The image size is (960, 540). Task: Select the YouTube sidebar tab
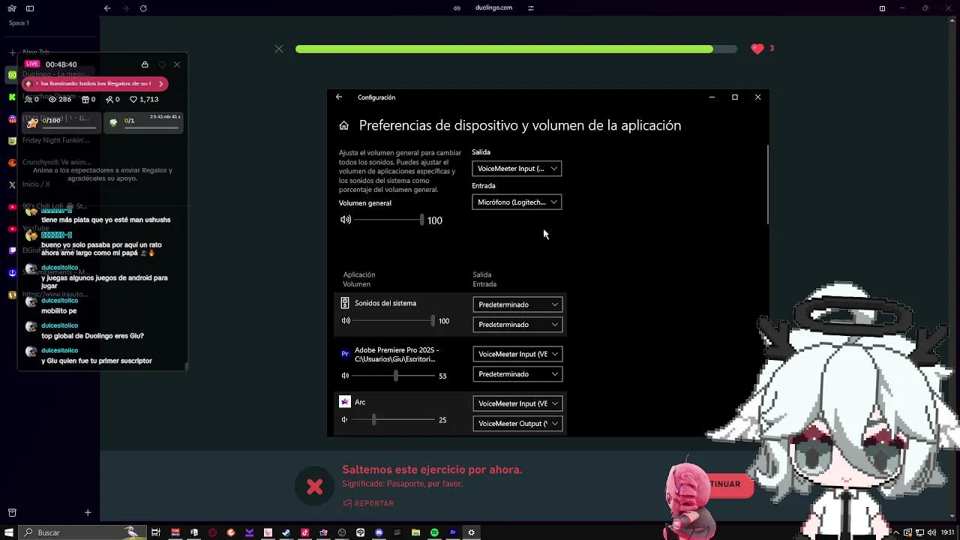51,228
